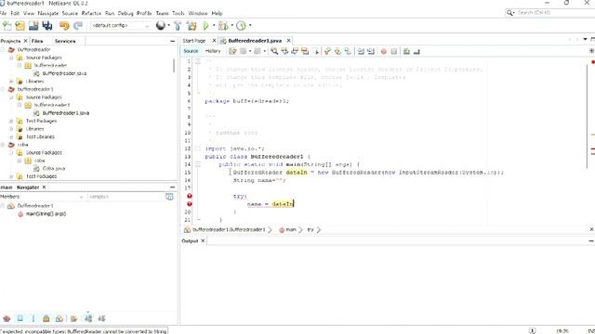Click the globe browser icon in toolbar
This screenshot has height=334, width=595.
pyautogui.click(x=161, y=26)
